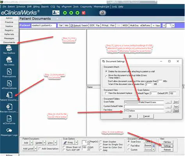This screenshot has height=156, width=185.
Task: Check Scan to Single Doc
Action: [101, 144]
